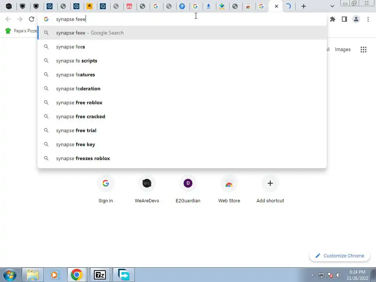Image resolution: width=376 pixels, height=282 pixels.
Task: Open the Web Store shortcut tile
Action: [x=229, y=189]
